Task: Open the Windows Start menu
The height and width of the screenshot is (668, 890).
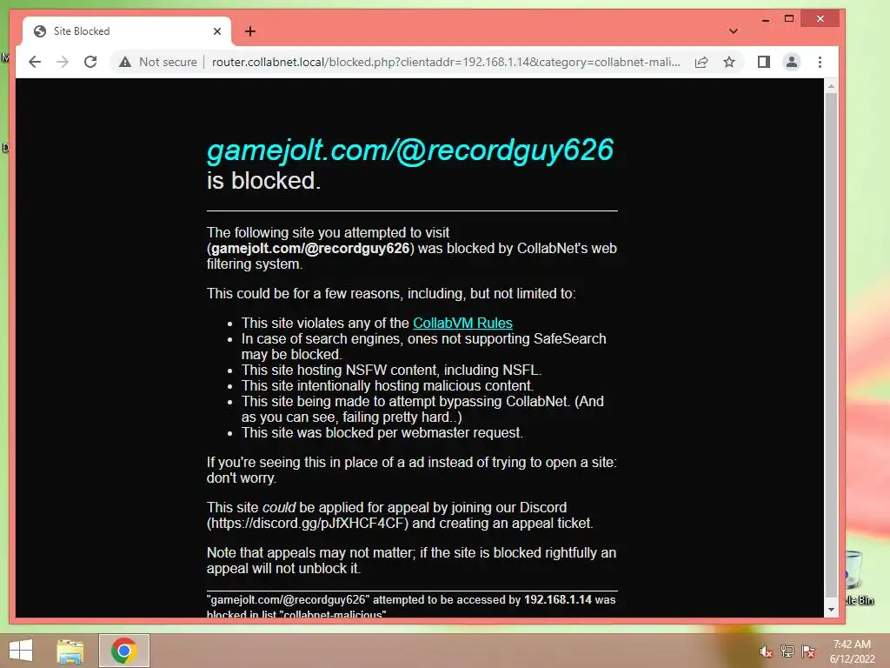Action: point(21,651)
